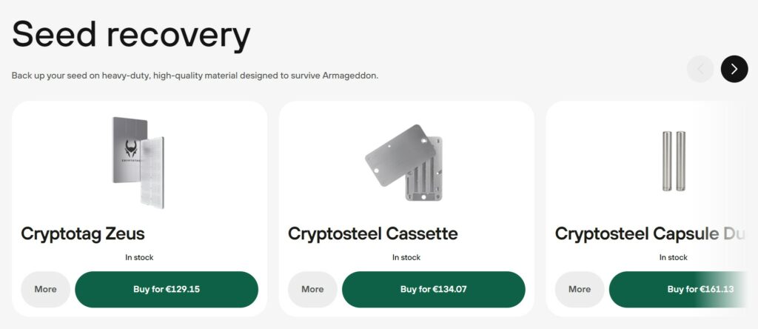The width and height of the screenshot is (758, 329).
Task: Open the Cryptotag Zeus product title
Action: click(83, 234)
